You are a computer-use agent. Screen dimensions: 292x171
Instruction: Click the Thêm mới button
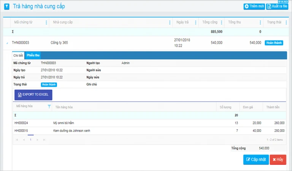pyautogui.click(x=254, y=6)
